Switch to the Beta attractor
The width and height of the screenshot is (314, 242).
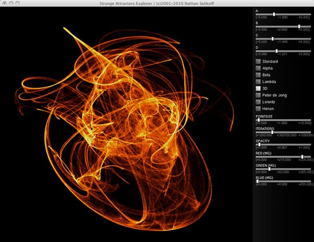[x=258, y=75]
